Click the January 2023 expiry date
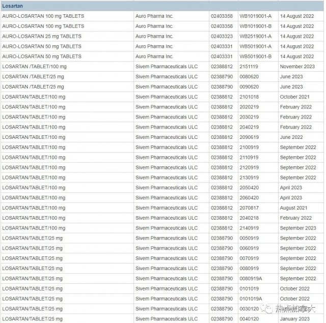Screen dimensions: 326x323 294,319
